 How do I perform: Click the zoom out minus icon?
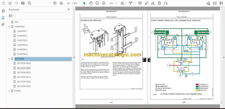(97, 3)
